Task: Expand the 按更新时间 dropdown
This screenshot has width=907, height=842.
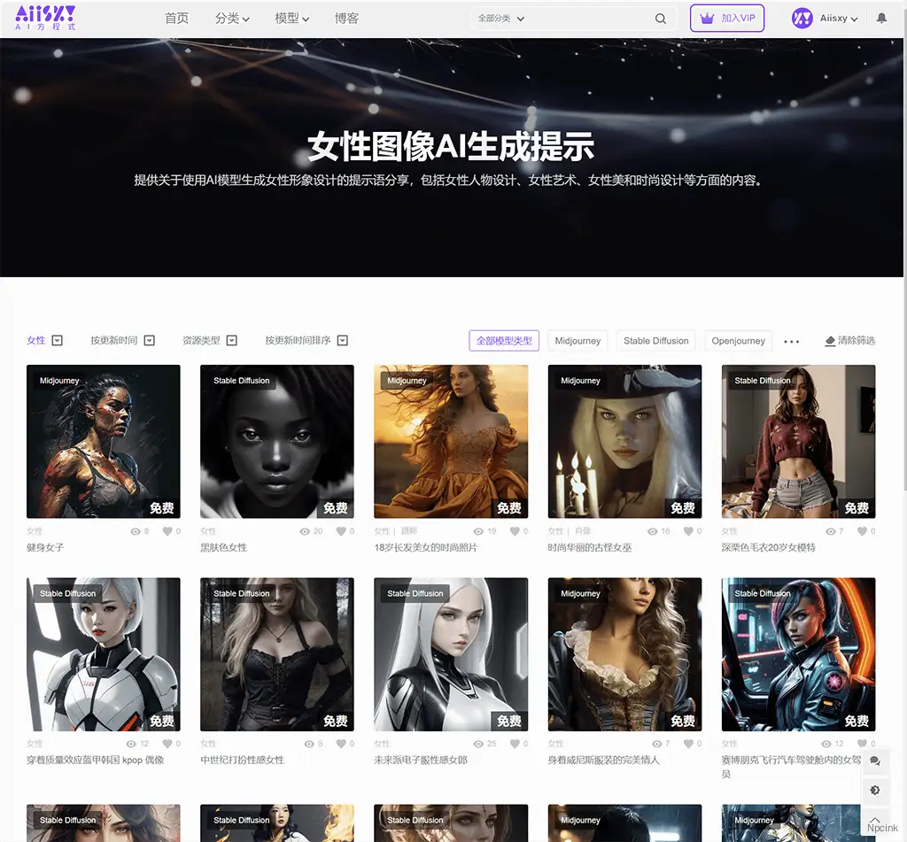Action: pyautogui.click(x=124, y=340)
